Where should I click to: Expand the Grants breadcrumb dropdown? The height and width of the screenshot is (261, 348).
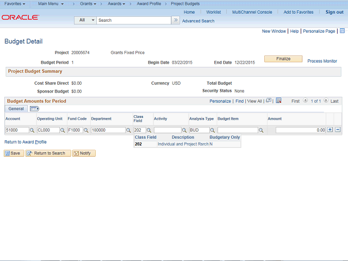tap(88, 4)
